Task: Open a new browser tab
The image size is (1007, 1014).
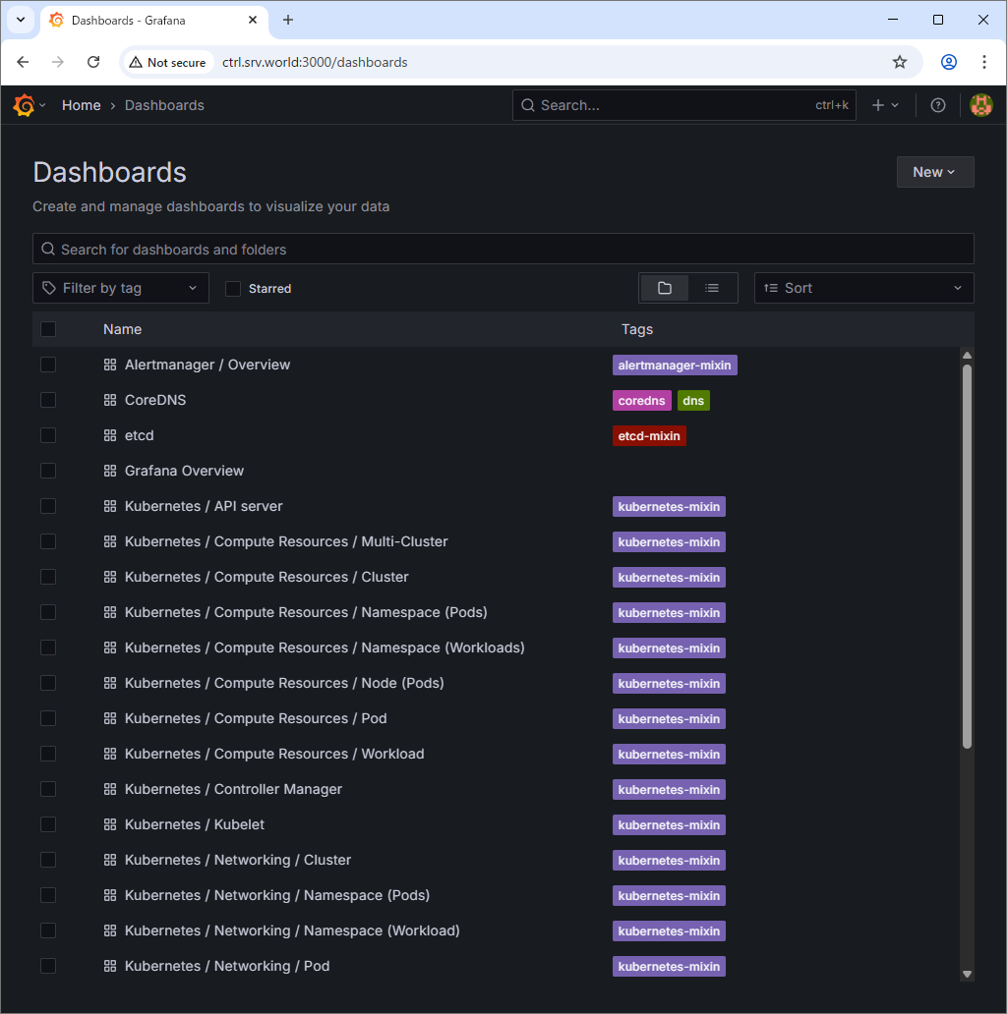Action: [x=288, y=20]
